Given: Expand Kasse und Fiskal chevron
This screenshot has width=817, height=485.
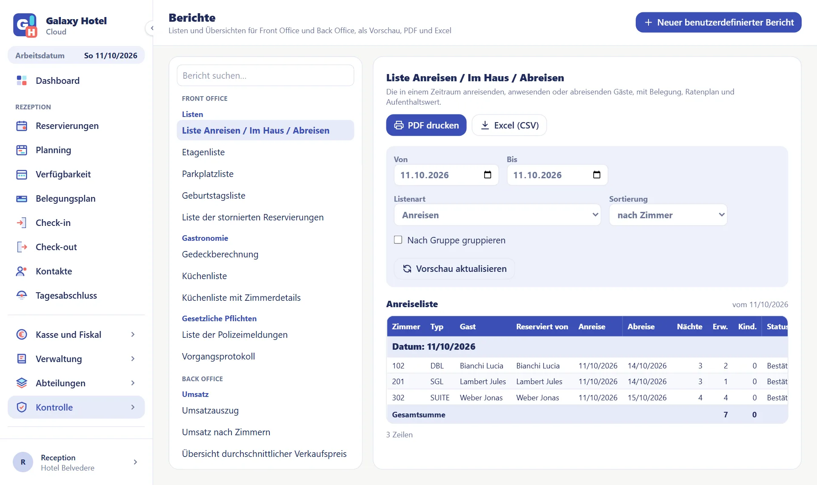Looking at the screenshot, I should coord(133,335).
